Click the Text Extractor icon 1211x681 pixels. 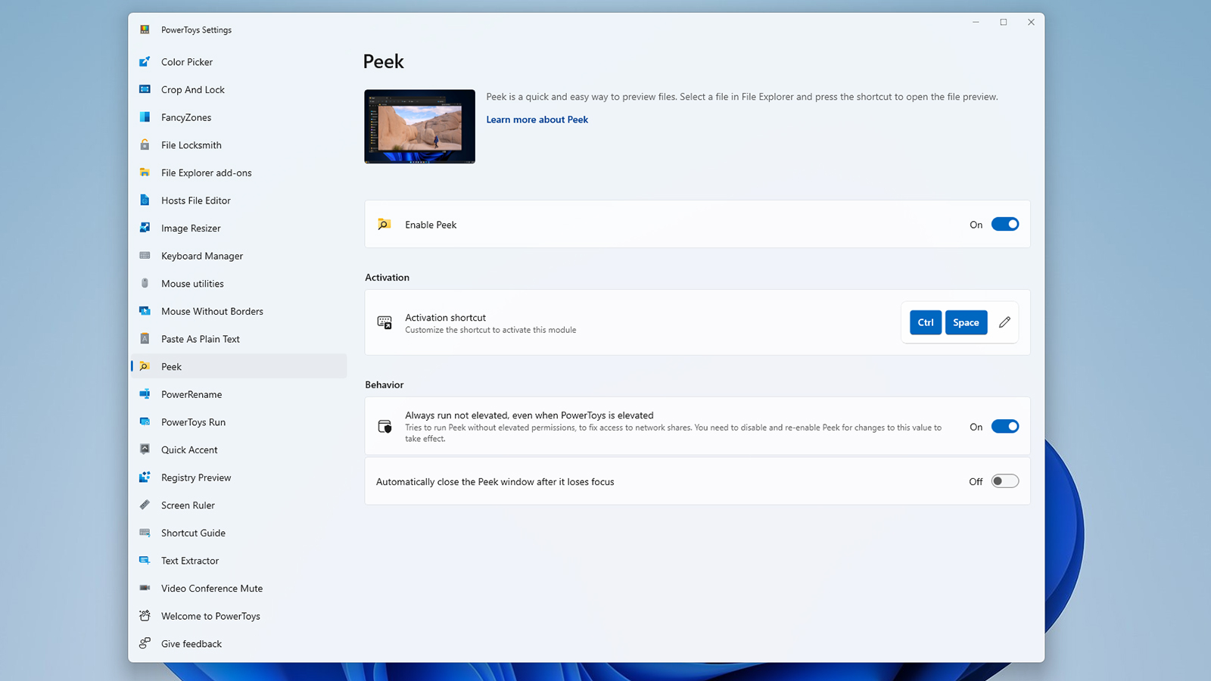pyautogui.click(x=145, y=561)
